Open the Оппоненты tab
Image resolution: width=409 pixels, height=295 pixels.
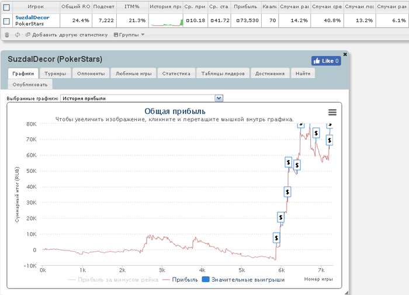[91, 74]
